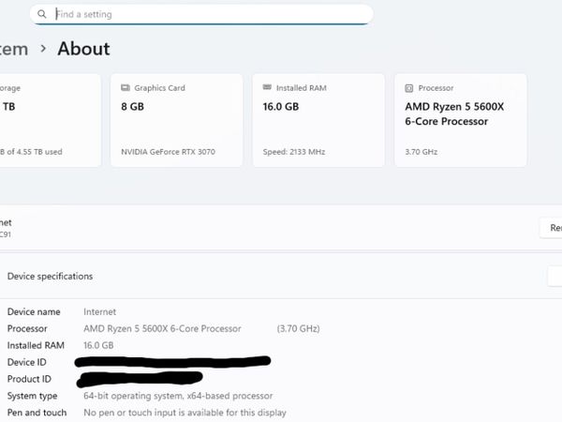This screenshot has height=422, width=562.
Task: Open the Storage summary card
Action: (47, 120)
